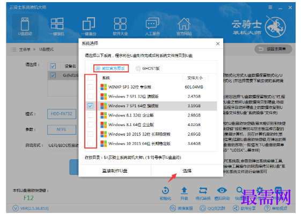Click the 云骑士 knight logo

coord(275,27)
